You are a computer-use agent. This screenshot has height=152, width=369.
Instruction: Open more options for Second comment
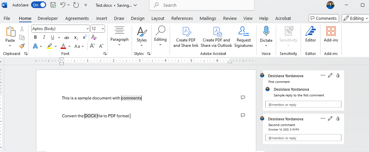[x=323, y=119]
